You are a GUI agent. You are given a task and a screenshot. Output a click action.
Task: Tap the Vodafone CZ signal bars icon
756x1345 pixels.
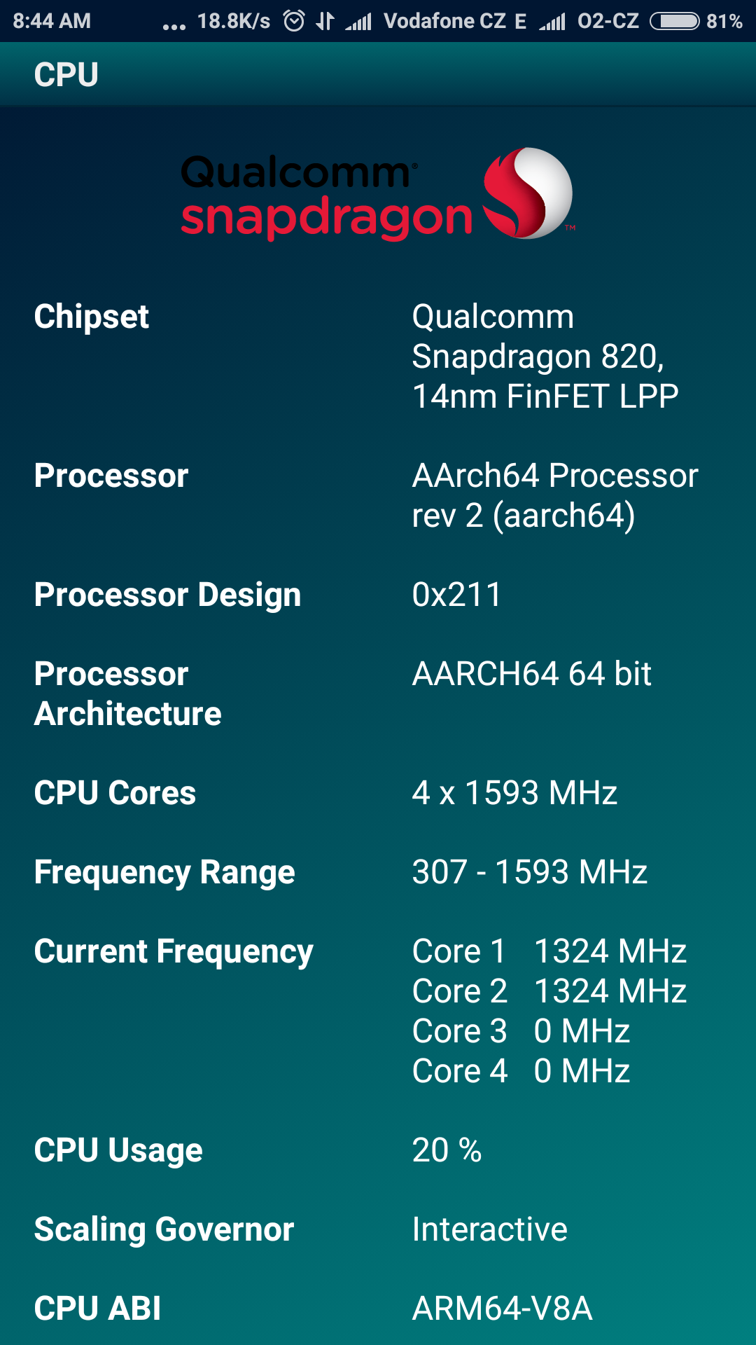358,22
